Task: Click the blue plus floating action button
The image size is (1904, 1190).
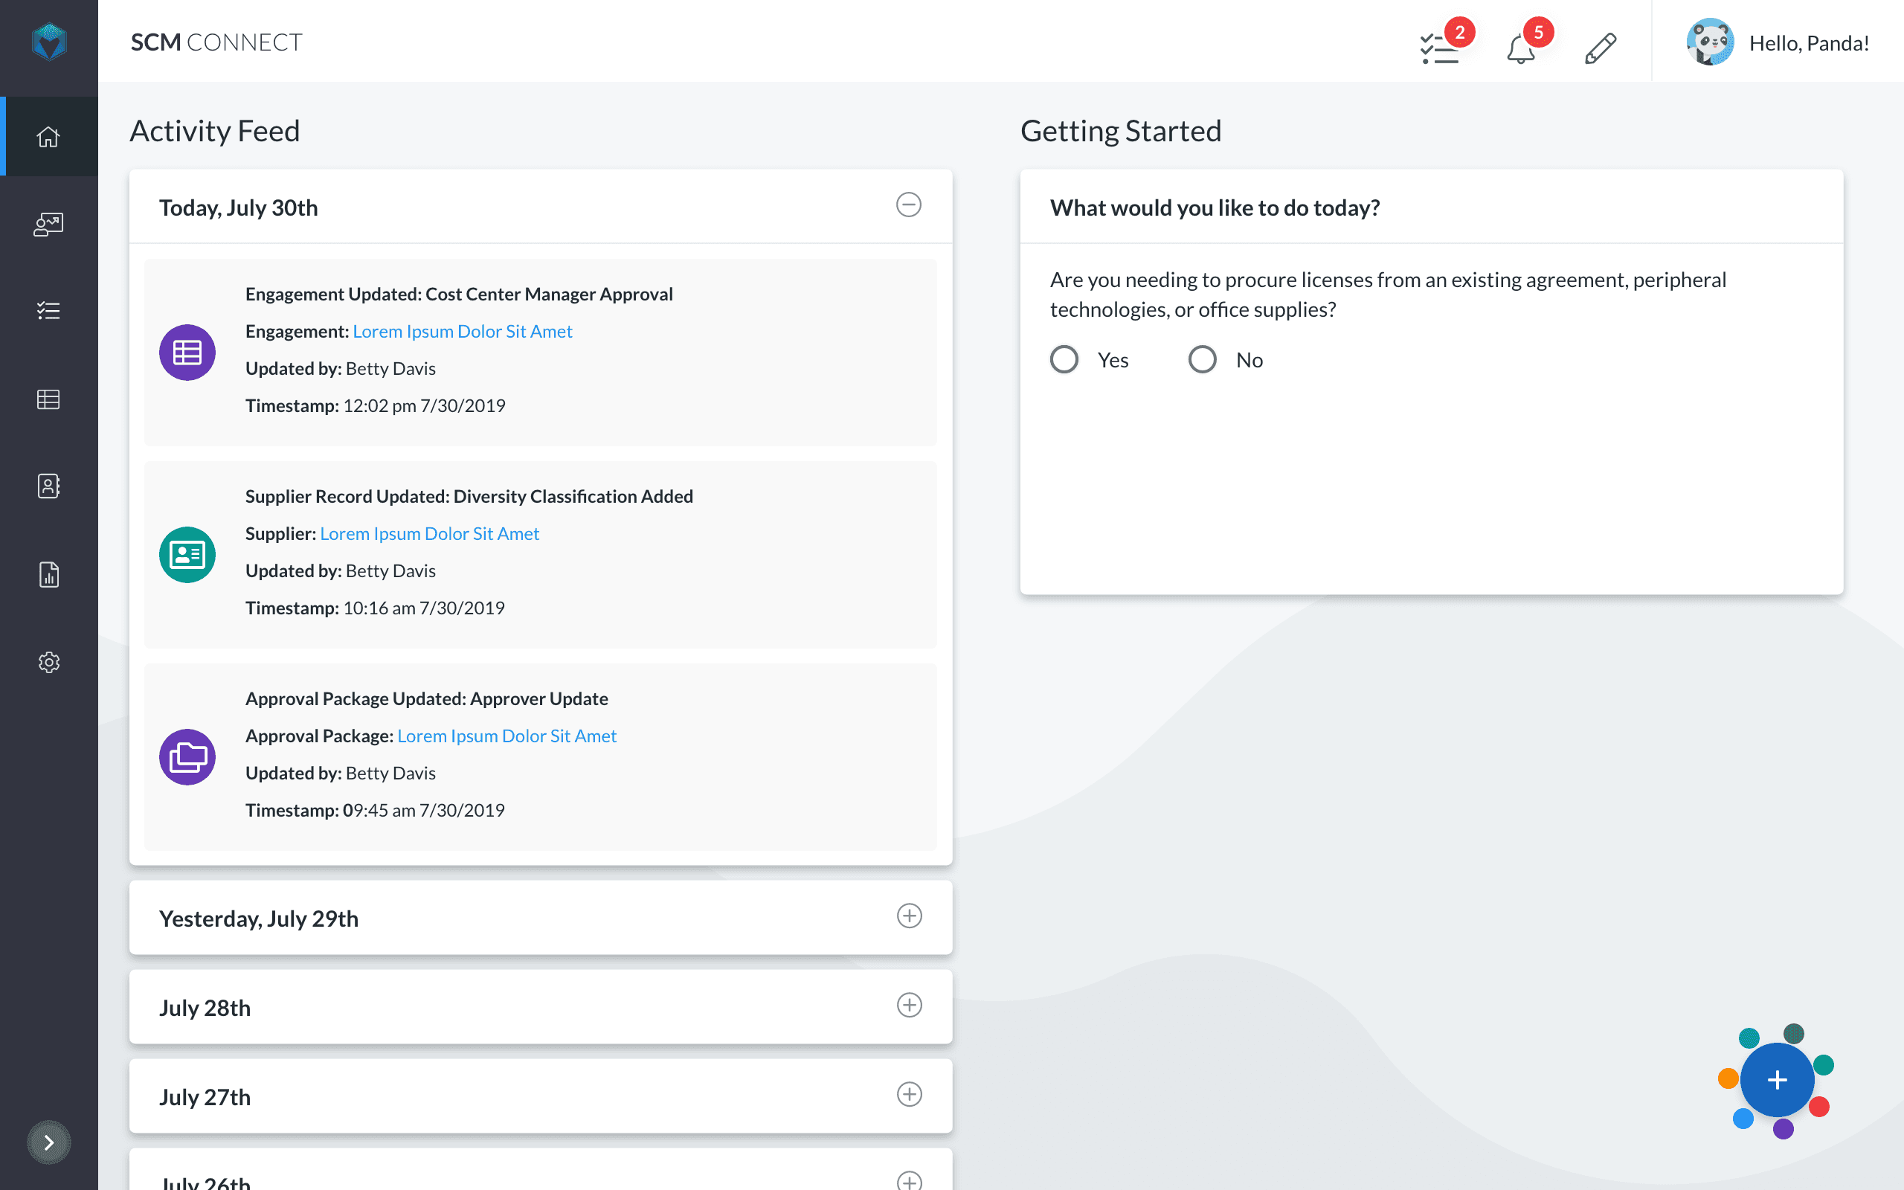Action: tap(1777, 1080)
